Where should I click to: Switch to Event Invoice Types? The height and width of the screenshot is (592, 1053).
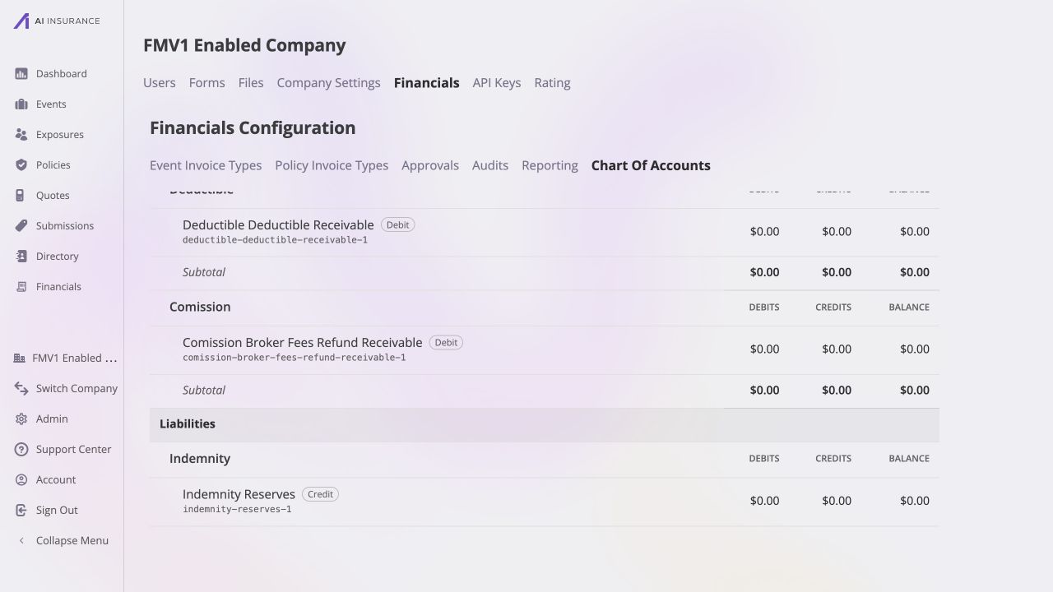(206, 165)
